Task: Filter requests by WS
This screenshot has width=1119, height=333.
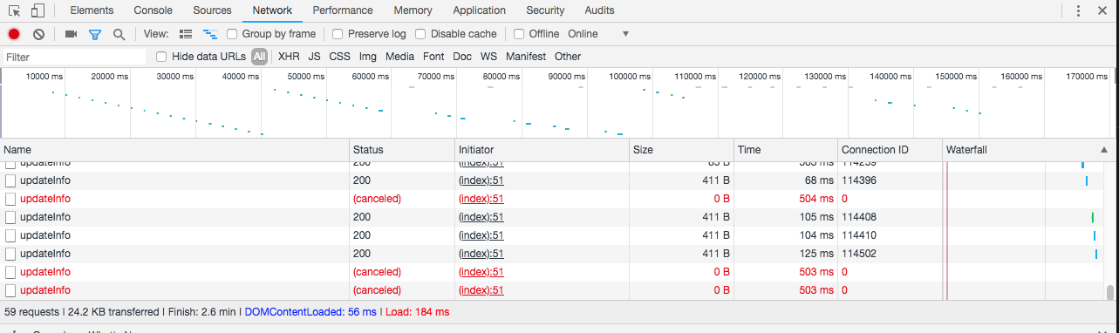Action: coord(489,57)
